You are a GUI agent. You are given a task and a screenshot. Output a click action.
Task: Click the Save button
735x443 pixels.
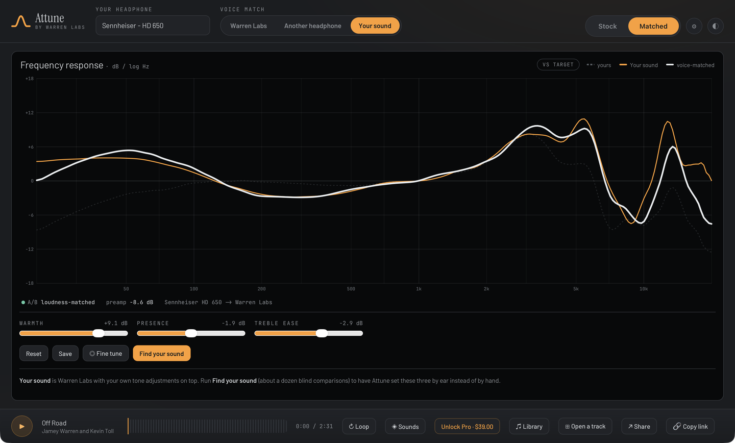pyautogui.click(x=65, y=353)
